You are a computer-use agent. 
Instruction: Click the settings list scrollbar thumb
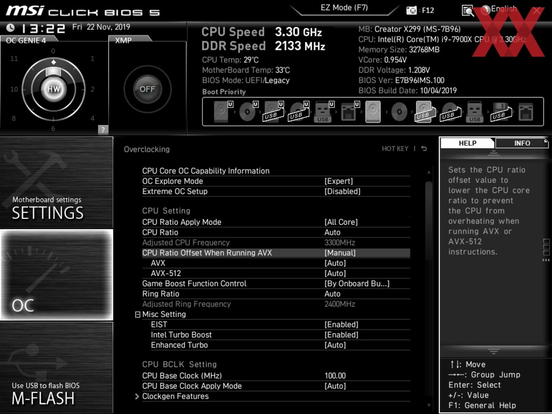click(429, 221)
